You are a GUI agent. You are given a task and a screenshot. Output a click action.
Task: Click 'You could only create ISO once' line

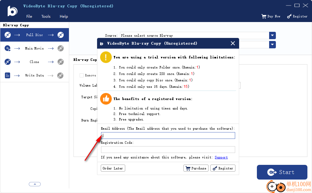(154, 74)
